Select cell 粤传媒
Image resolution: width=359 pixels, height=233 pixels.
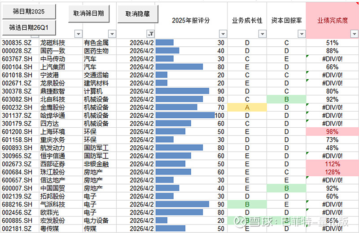(61, 229)
